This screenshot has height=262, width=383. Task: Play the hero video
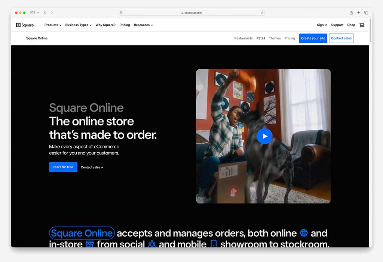click(264, 136)
